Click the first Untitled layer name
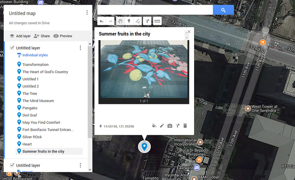 coord(28,48)
